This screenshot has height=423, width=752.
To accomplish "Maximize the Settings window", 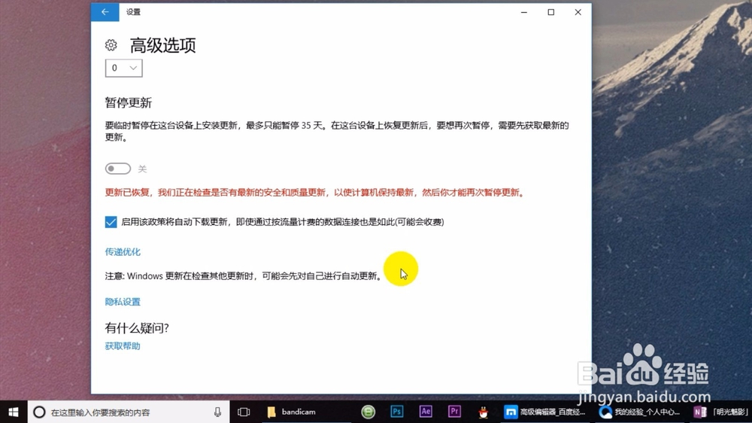I will coord(551,12).
